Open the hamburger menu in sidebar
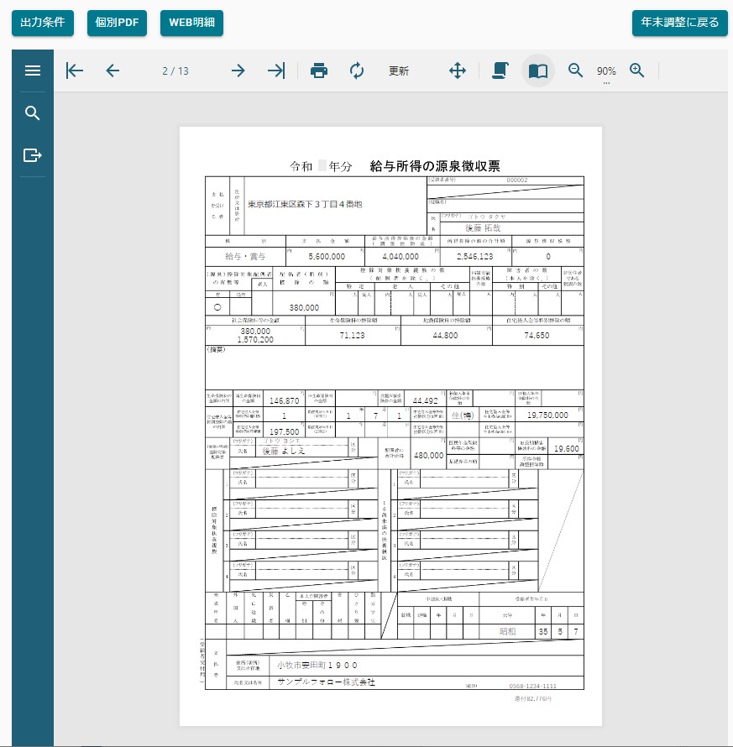The width and height of the screenshot is (733, 747). [x=33, y=71]
